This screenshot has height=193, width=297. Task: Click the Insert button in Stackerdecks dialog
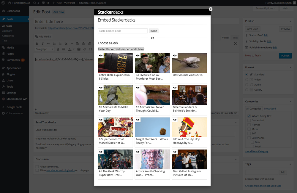pos(154,31)
